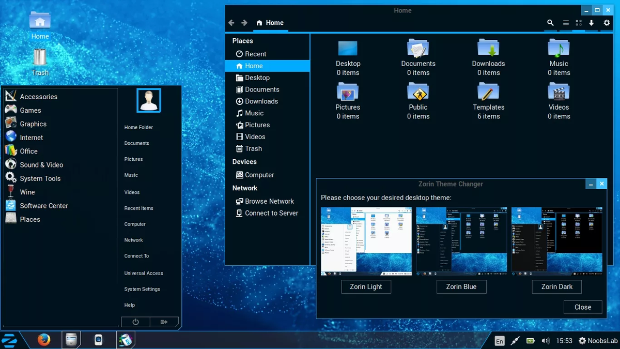Select Trash in Places sidebar
This screenshot has height=349, width=620.
pos(267,149)
